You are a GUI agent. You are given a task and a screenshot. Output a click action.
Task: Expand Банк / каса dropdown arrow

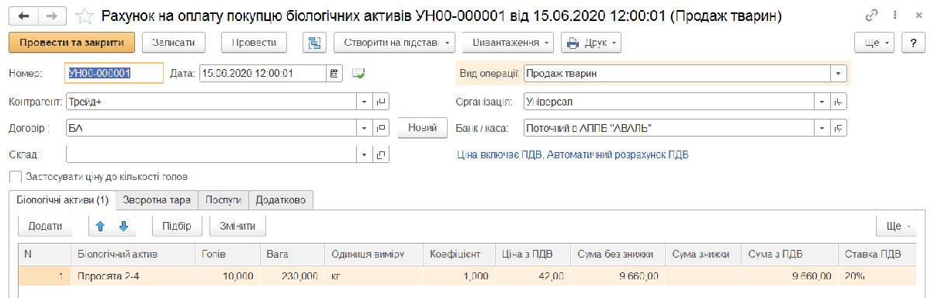[x=822, y=129]
